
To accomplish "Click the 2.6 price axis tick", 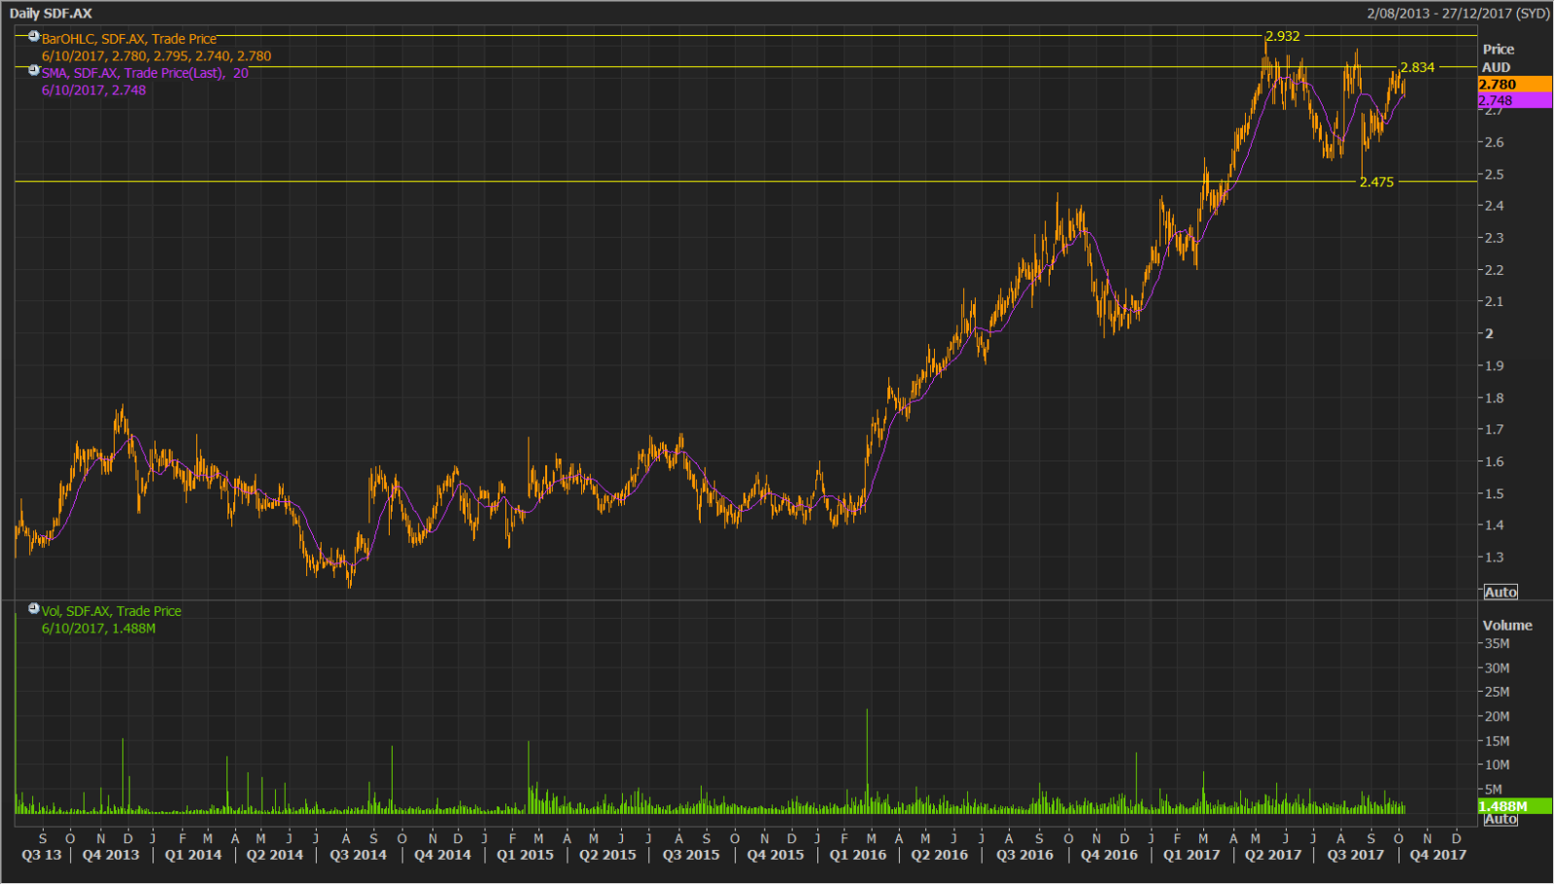I will [x=1494, y=143].
